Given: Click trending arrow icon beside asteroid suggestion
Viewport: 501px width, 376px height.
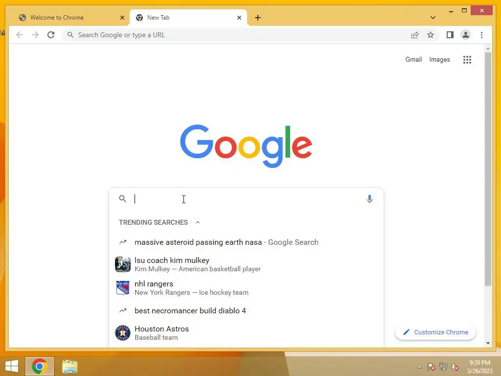Looking at the screenshot, I should pos(123,242).
